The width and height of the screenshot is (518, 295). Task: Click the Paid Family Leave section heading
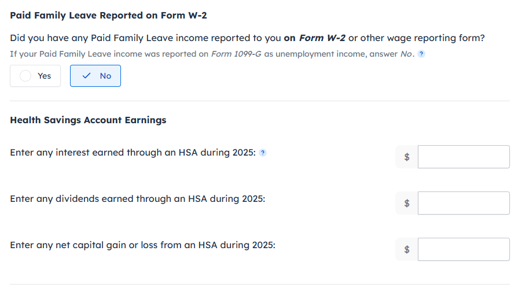point(108,16)
